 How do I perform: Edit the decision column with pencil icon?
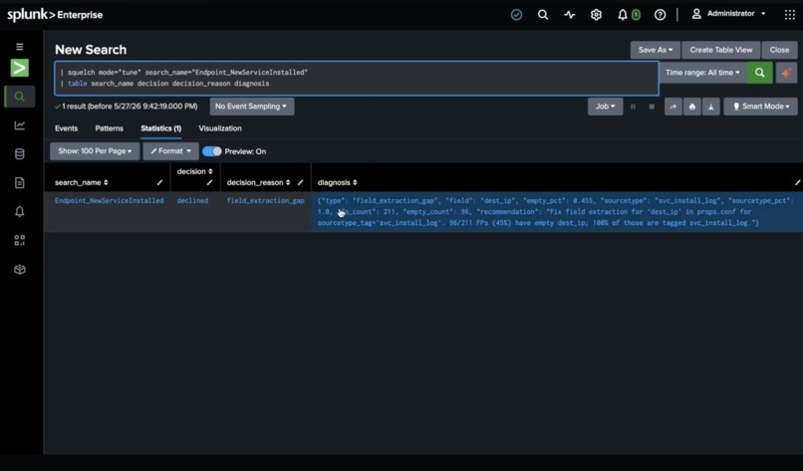209,183
